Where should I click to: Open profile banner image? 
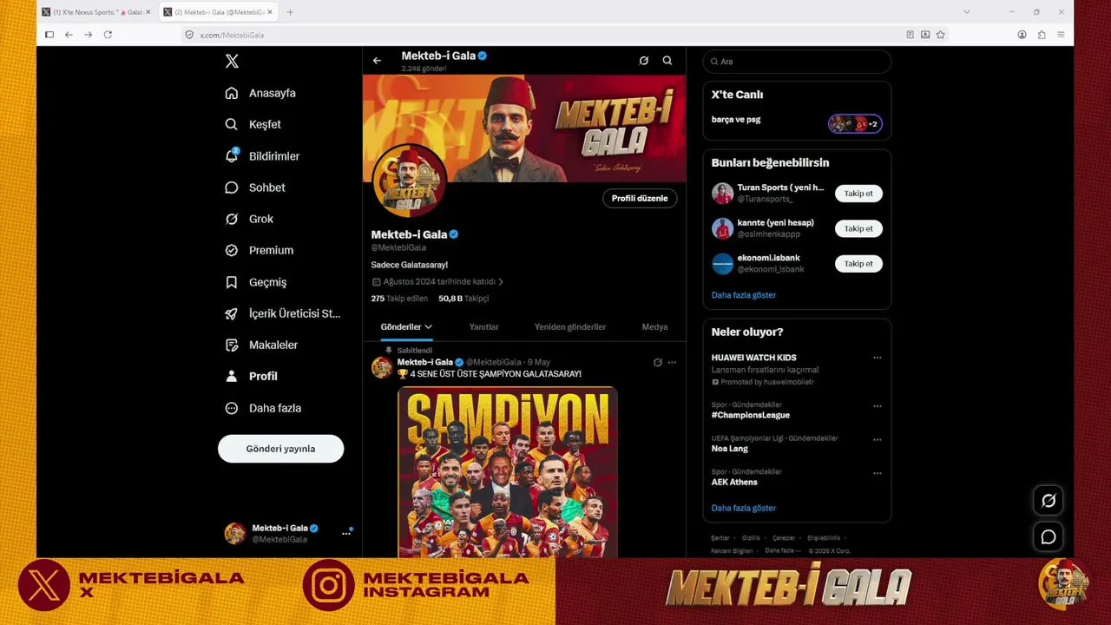(x=524, y=128)
